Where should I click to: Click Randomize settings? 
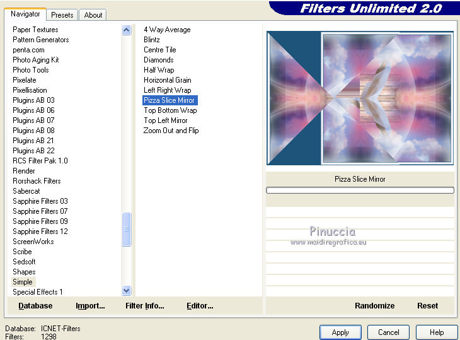click(375, 306)
